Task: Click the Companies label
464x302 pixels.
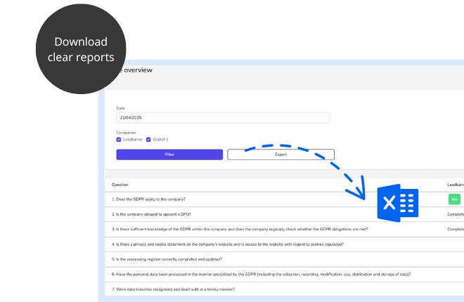Action: [x=126, y=133]
